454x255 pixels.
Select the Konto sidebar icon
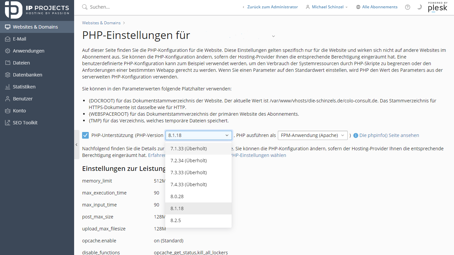point(19,111)
